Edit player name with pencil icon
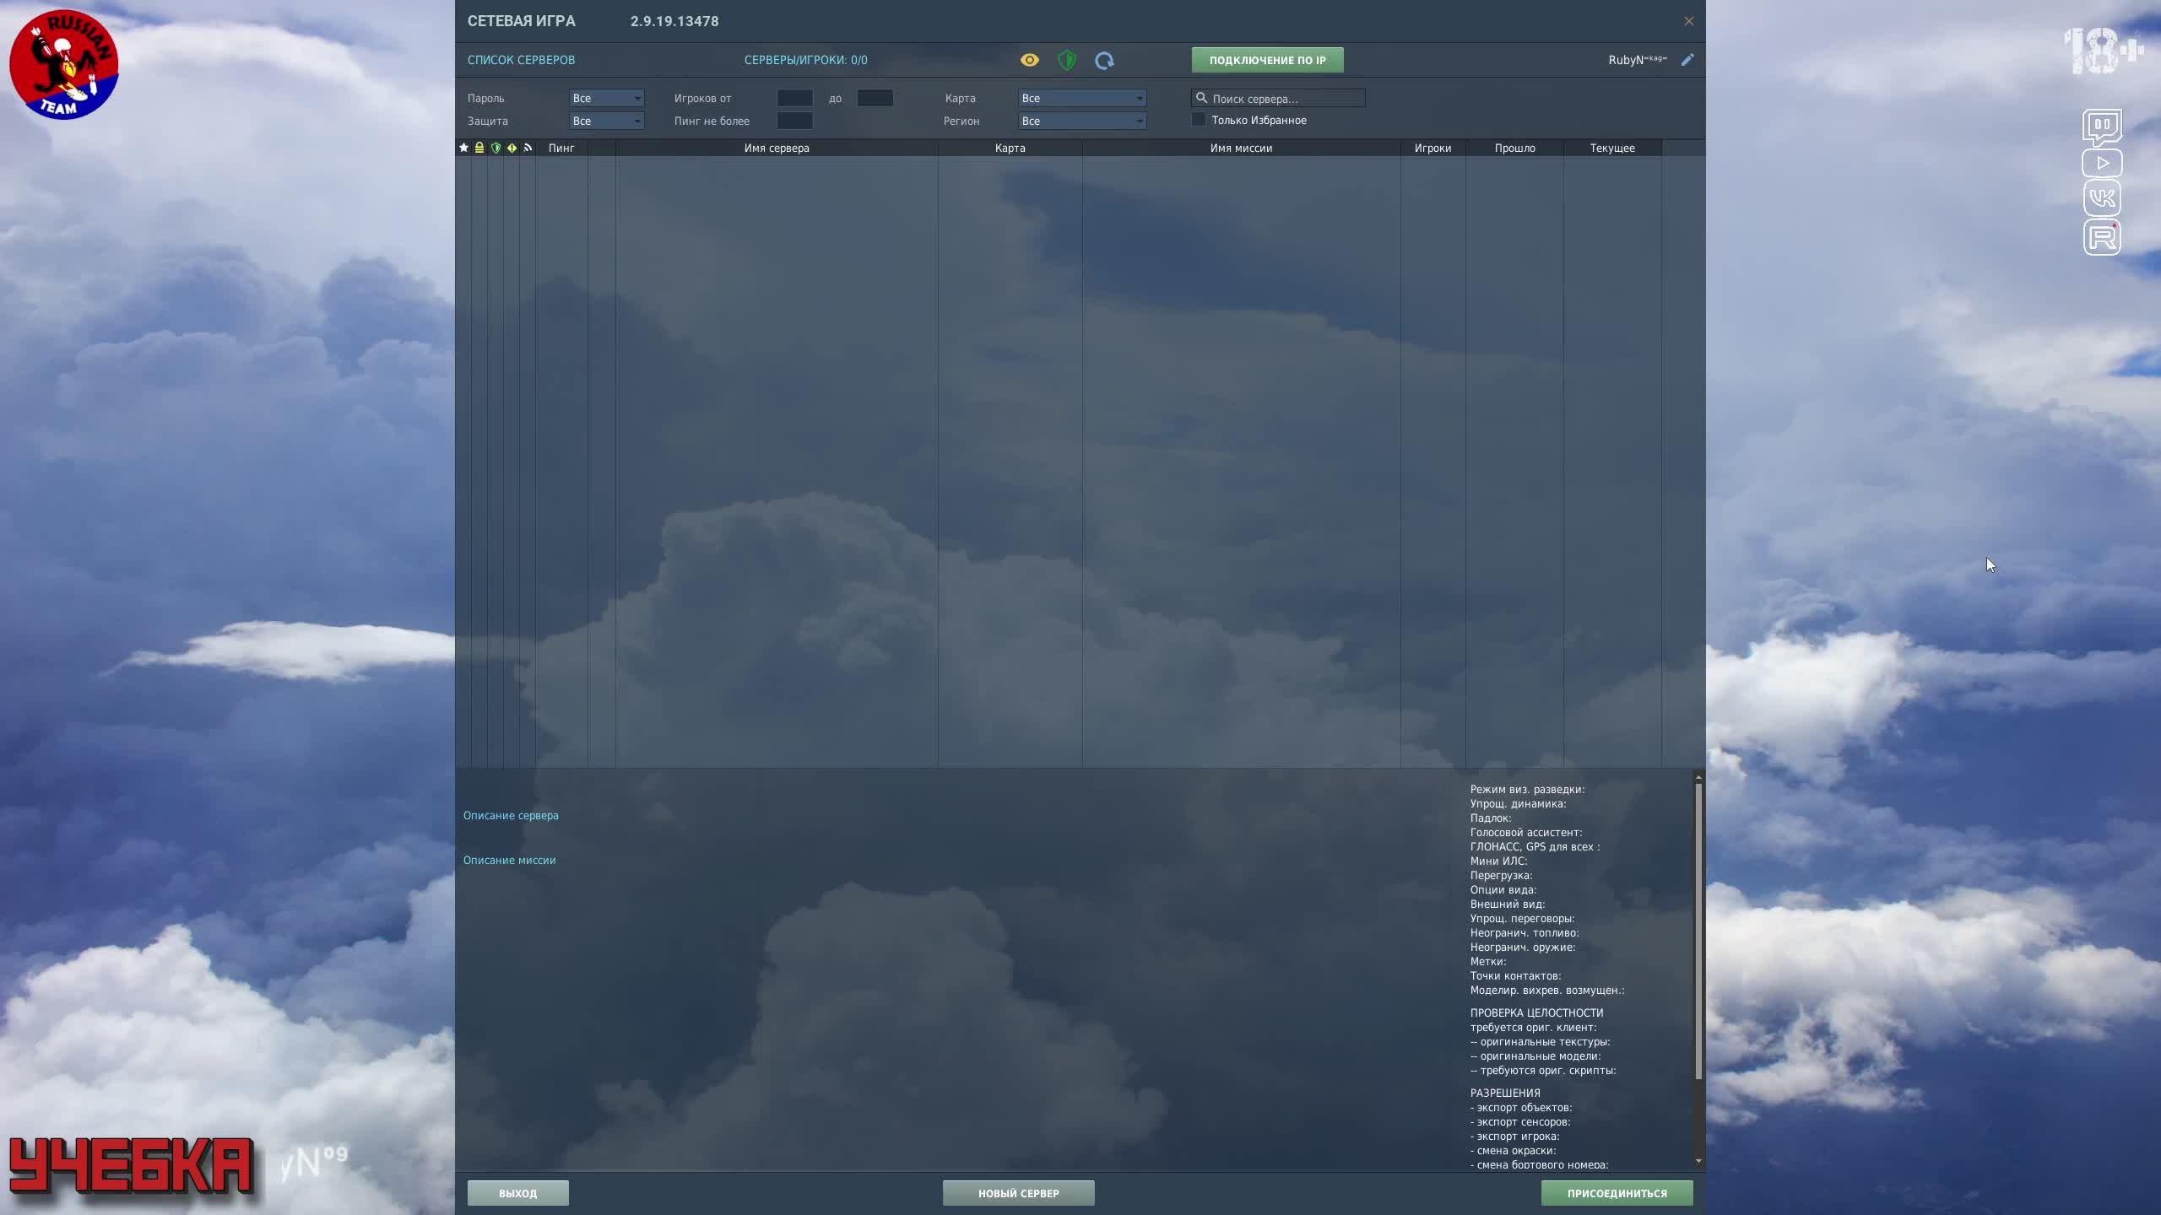 (1687, 60)
